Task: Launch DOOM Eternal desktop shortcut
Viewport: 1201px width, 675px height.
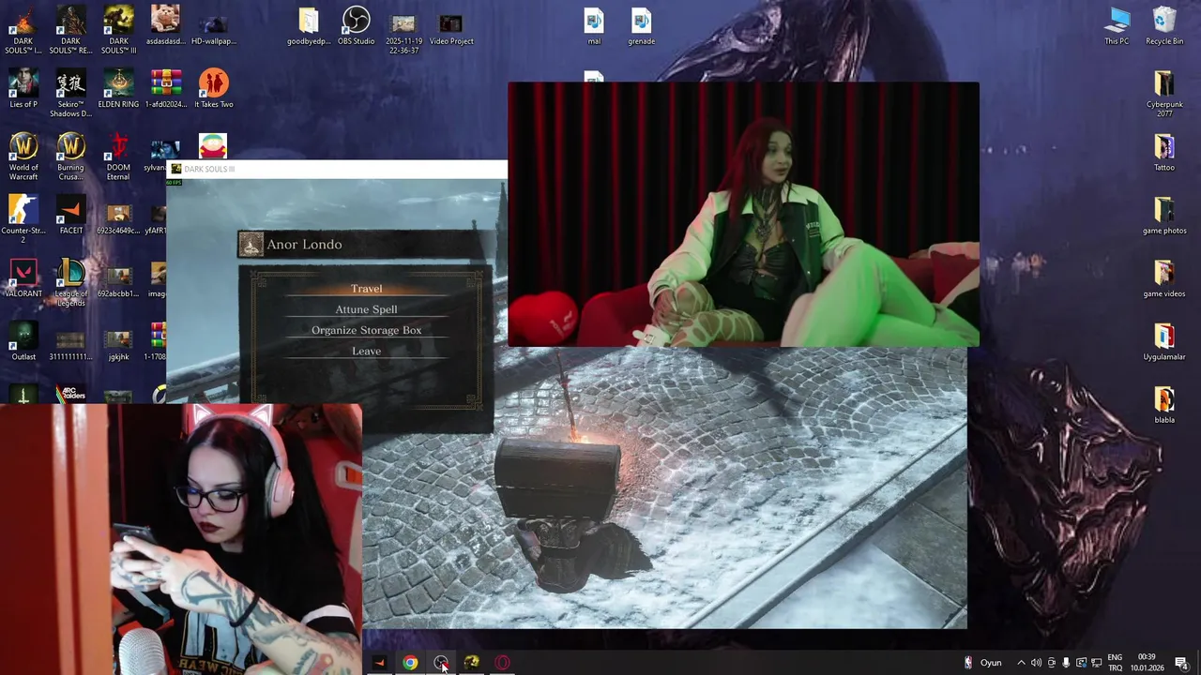Action: pos(118,157)
